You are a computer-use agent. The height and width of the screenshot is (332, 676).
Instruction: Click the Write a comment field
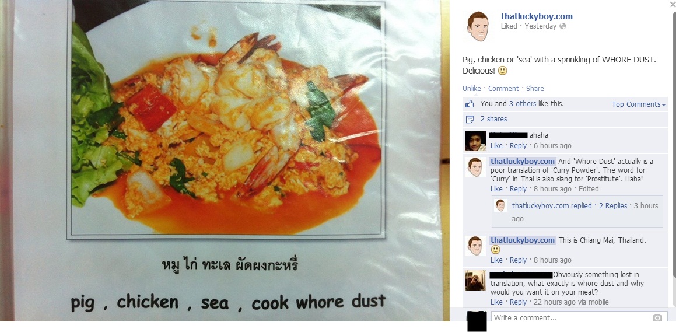click(579, 318)
